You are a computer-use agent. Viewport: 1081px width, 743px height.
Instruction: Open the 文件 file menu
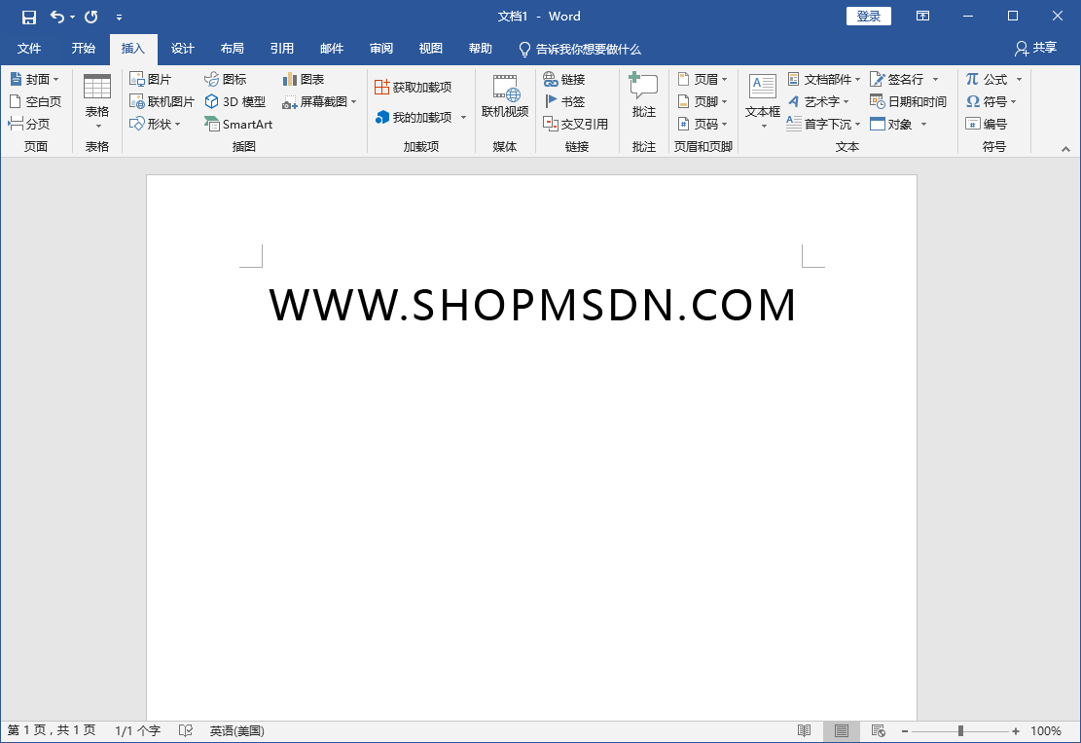tap(29, 49)
